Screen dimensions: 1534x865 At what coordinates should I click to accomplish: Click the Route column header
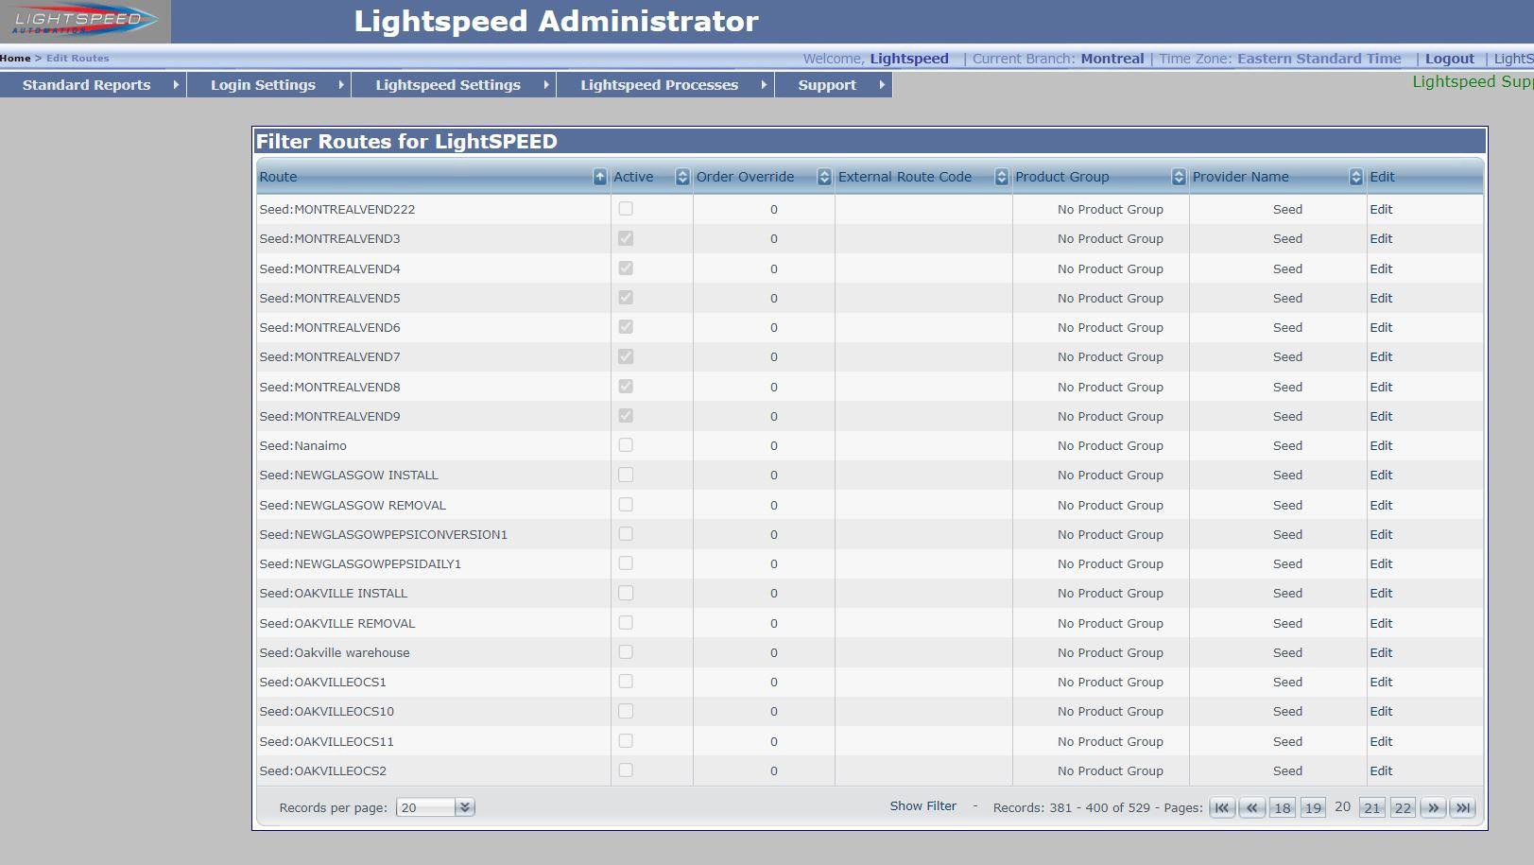coord(278,177)
